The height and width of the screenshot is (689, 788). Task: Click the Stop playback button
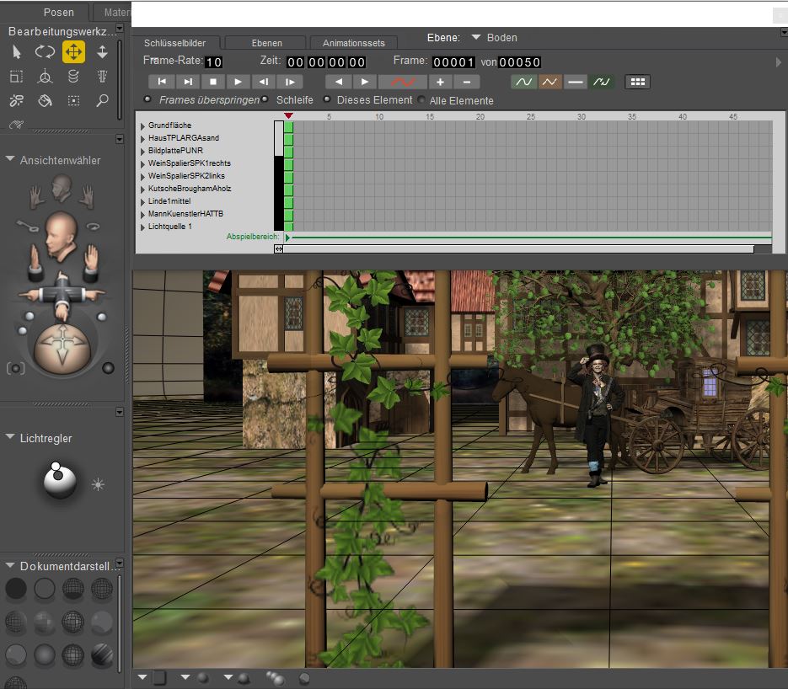click(x=213, y=82)
